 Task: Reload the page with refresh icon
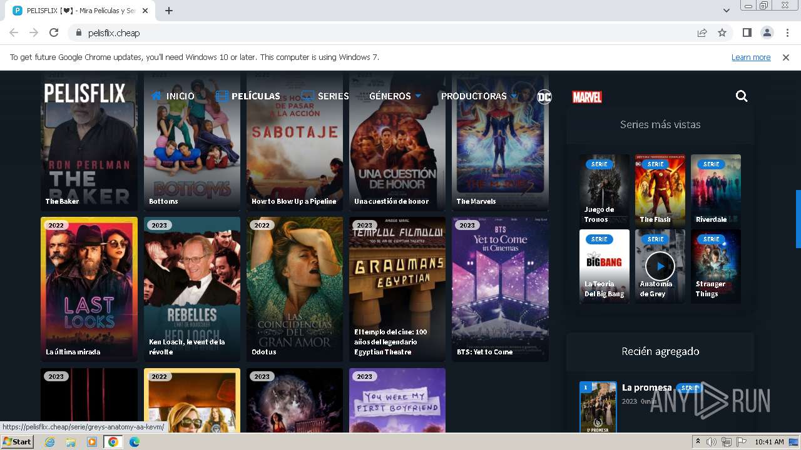(54, 32)
